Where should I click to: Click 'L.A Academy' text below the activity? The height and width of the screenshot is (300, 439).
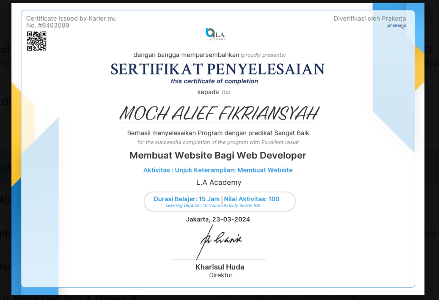point(219,182)
